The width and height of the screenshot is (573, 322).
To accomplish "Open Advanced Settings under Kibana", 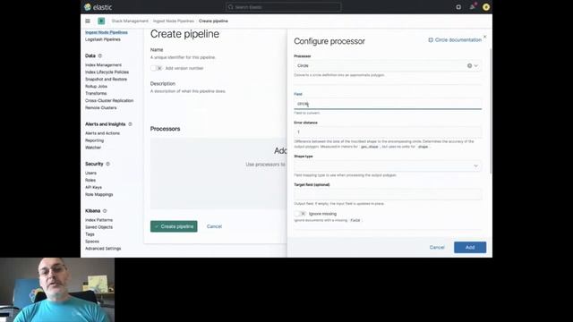I will coord(103,249).
